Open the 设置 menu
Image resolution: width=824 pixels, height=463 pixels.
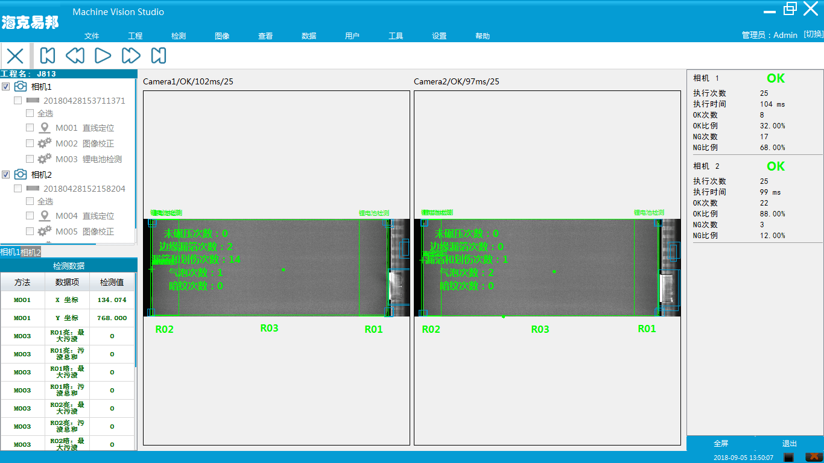click(439, 36)
